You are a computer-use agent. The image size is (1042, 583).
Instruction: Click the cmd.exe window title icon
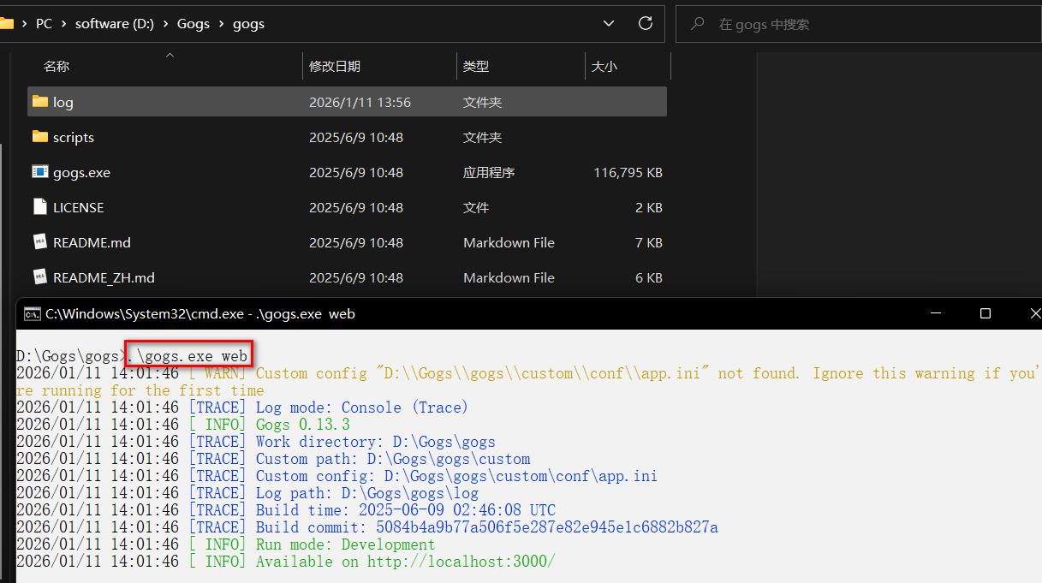32,314
